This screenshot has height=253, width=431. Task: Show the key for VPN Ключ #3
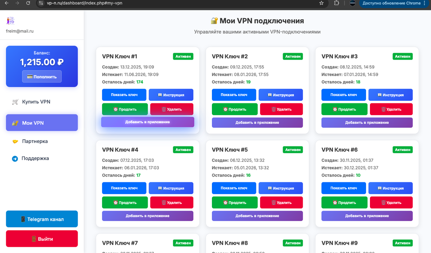click(344, 95)
